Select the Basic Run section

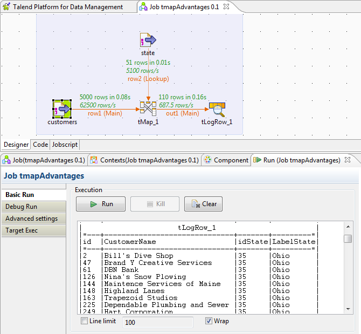pyautogui.click(x=33, y=195)
